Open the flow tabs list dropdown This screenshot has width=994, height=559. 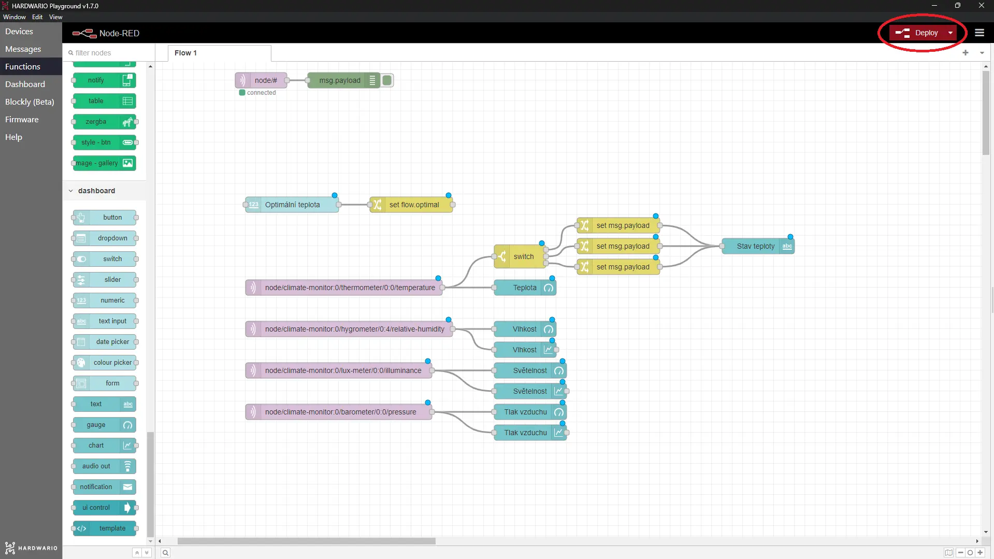(982, 52)
